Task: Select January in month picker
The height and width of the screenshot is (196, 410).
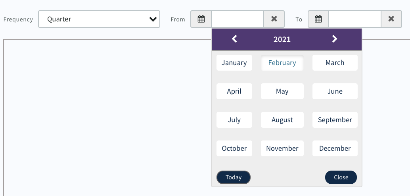Action: [x=234, y=63]
